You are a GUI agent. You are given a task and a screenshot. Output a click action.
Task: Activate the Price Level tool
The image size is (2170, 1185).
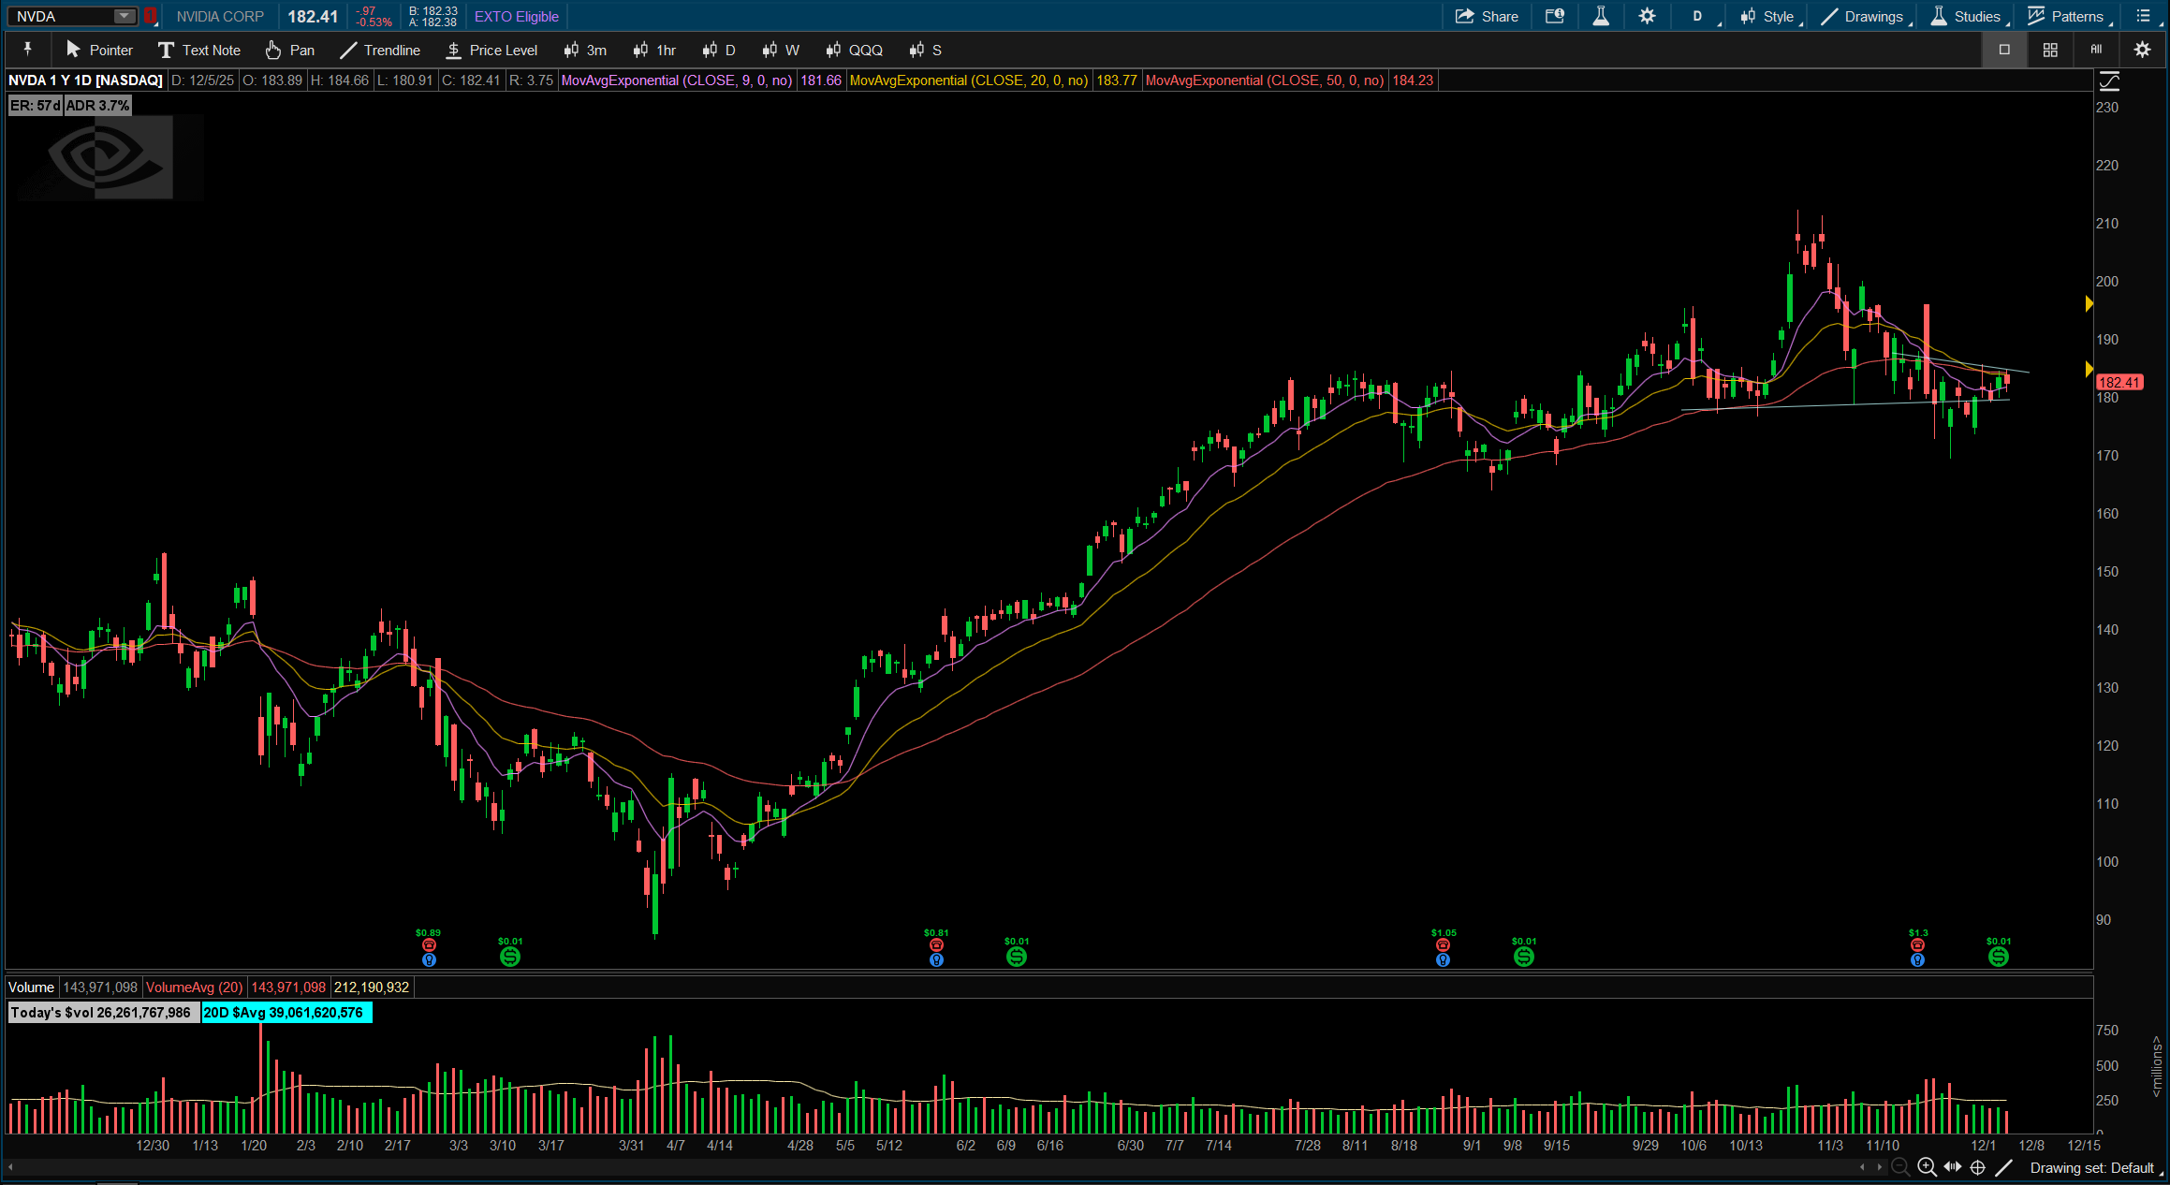[x=491, y=51]
